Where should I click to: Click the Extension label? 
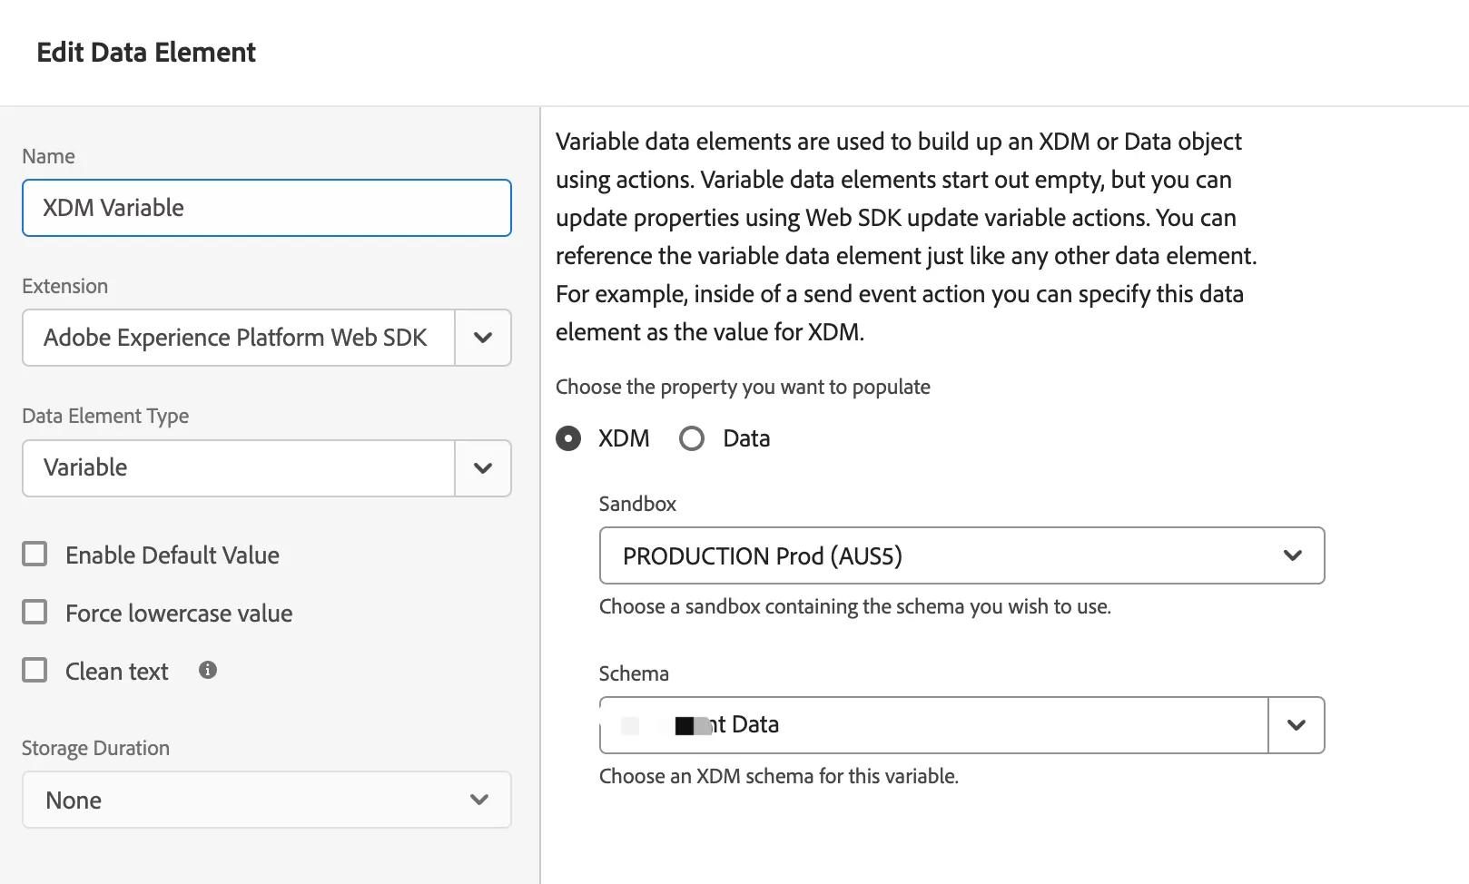pyautogui.click(x=64, y=286)
